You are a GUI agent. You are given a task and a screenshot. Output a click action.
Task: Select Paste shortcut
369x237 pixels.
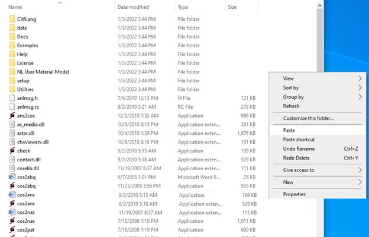317,139
